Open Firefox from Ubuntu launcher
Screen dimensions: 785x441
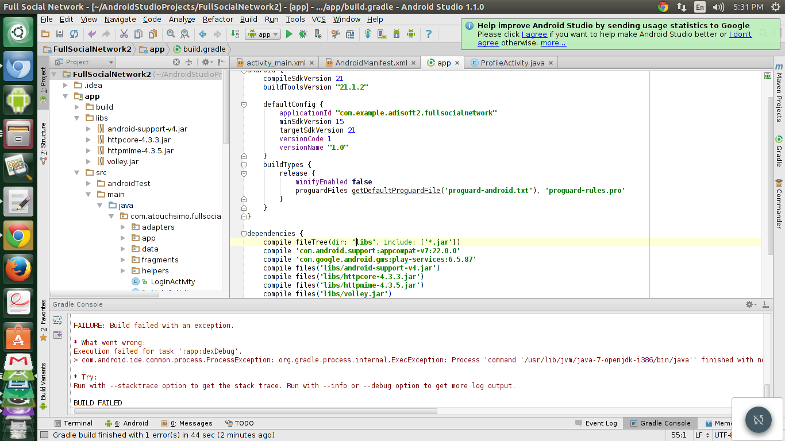[18, 268]
